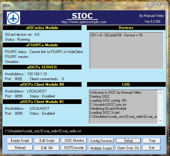Close the SIOC window
The height and width of the screenshot is (156, 170).
pyautogui.click(x=159, y=4)
